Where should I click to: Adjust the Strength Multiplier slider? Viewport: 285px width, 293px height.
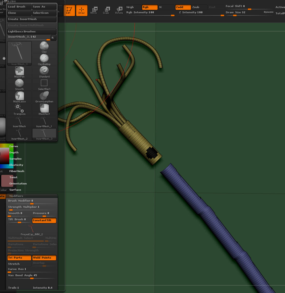coord(32,208)
